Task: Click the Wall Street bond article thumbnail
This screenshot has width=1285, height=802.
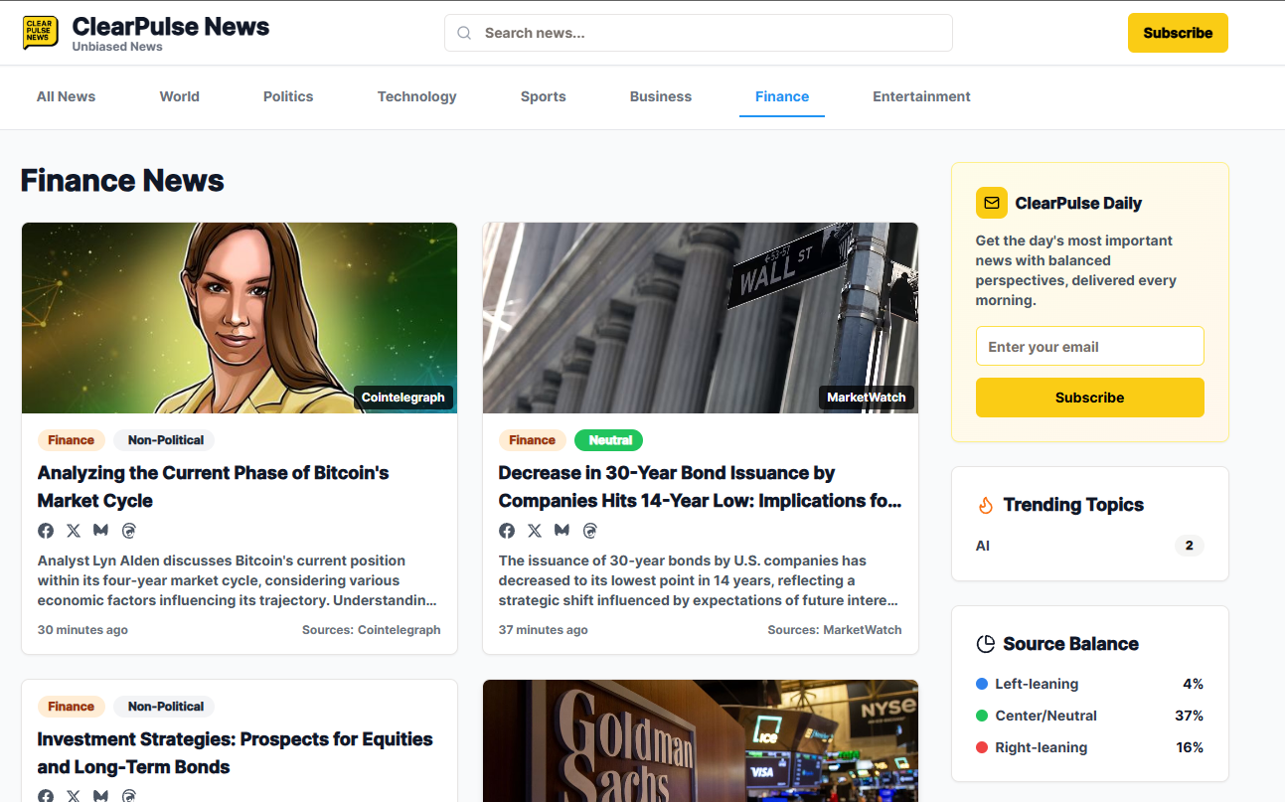Action: 701,318
